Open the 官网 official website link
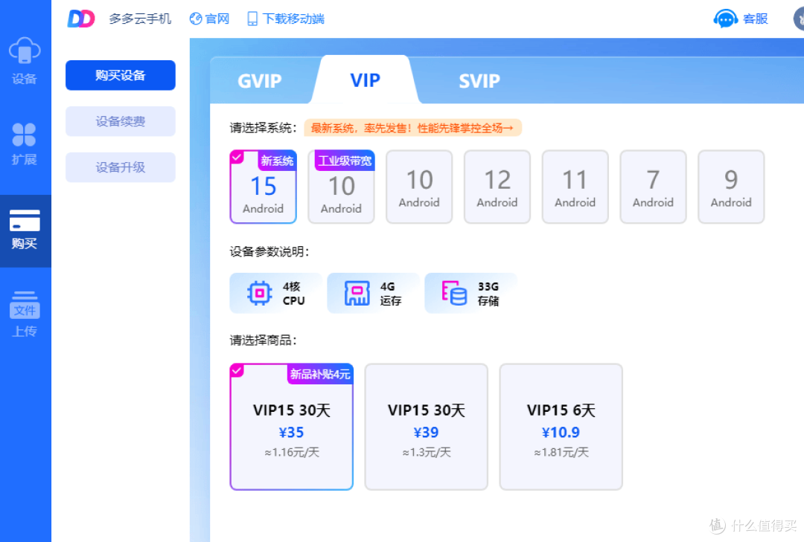The image size is (804, 542). click(209, 19)
